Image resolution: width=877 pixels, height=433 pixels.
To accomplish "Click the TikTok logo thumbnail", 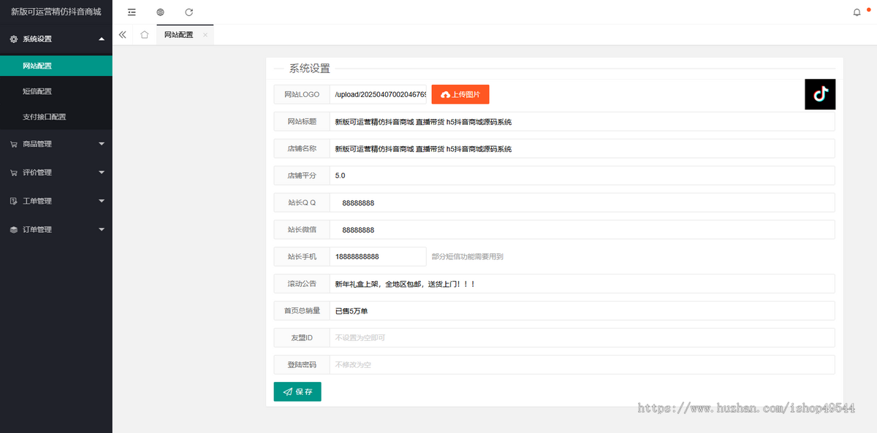I will (x=820, y=94).
